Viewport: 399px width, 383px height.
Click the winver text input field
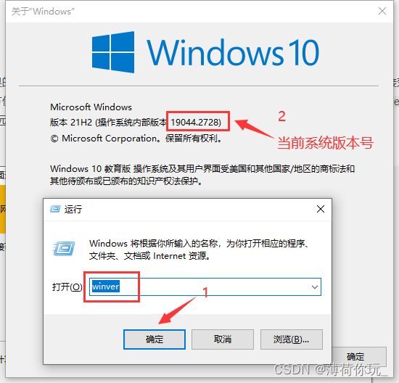pos(205,287)
